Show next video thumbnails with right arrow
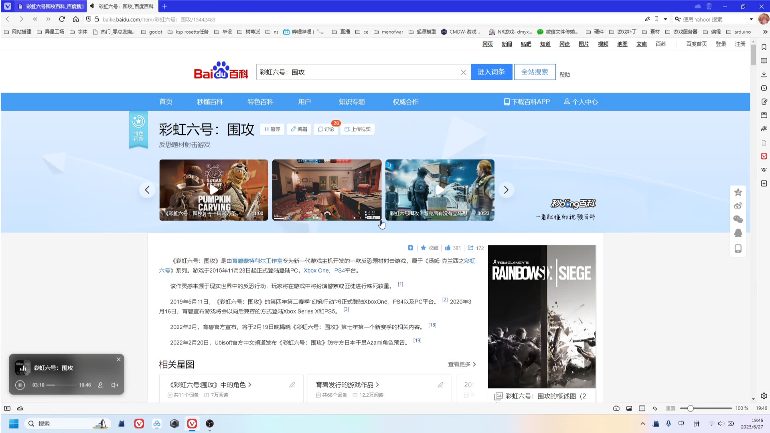 [x=506, y=190]
